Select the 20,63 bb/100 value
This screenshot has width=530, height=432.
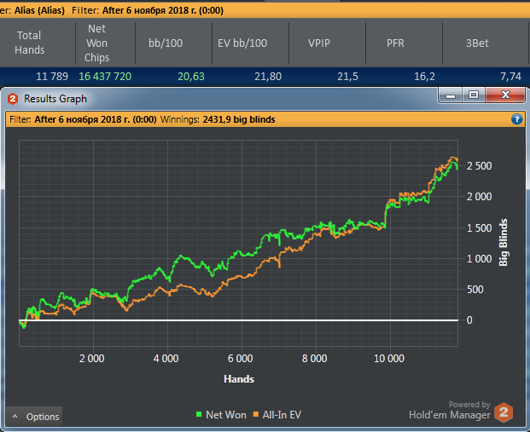coord(191,77)
